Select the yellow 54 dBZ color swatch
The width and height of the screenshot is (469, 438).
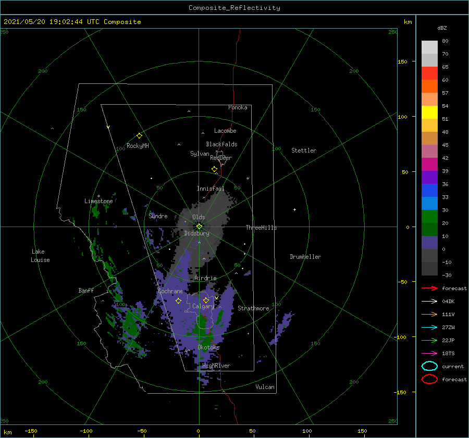point(429,112)
